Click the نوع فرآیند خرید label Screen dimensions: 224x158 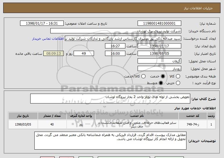tap(204, 83)
